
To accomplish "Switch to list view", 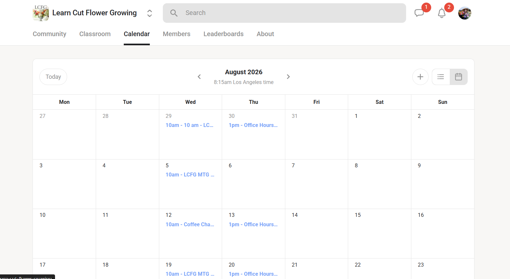I will click(x=441, y=77).
